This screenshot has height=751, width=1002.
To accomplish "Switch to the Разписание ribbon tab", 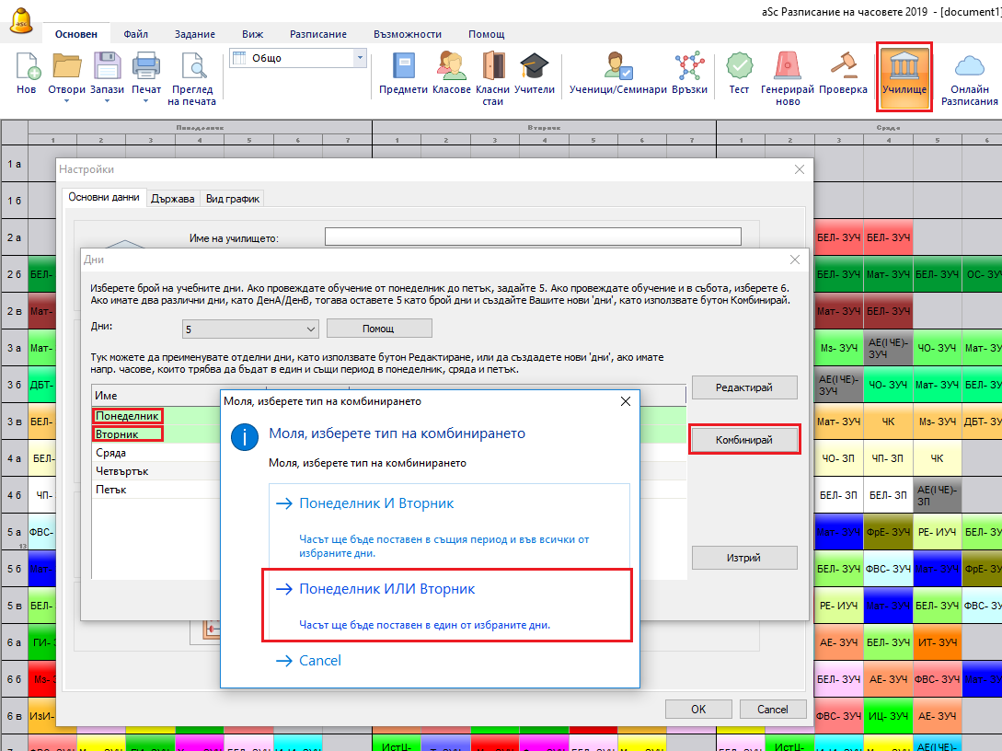I will tap(317, 34).
